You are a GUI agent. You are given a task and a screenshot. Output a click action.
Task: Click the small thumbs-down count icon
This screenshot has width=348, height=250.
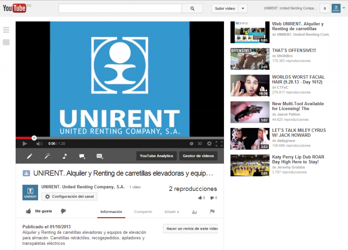tap(212, 198)
